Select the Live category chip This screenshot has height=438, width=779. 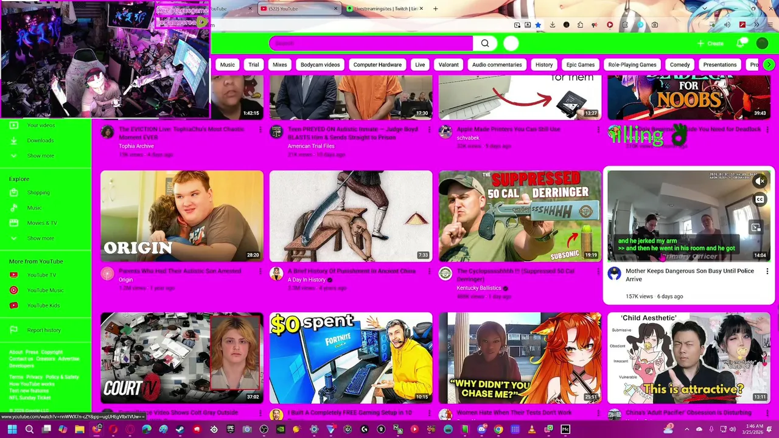pyautogui.click(x=420, y=64)
